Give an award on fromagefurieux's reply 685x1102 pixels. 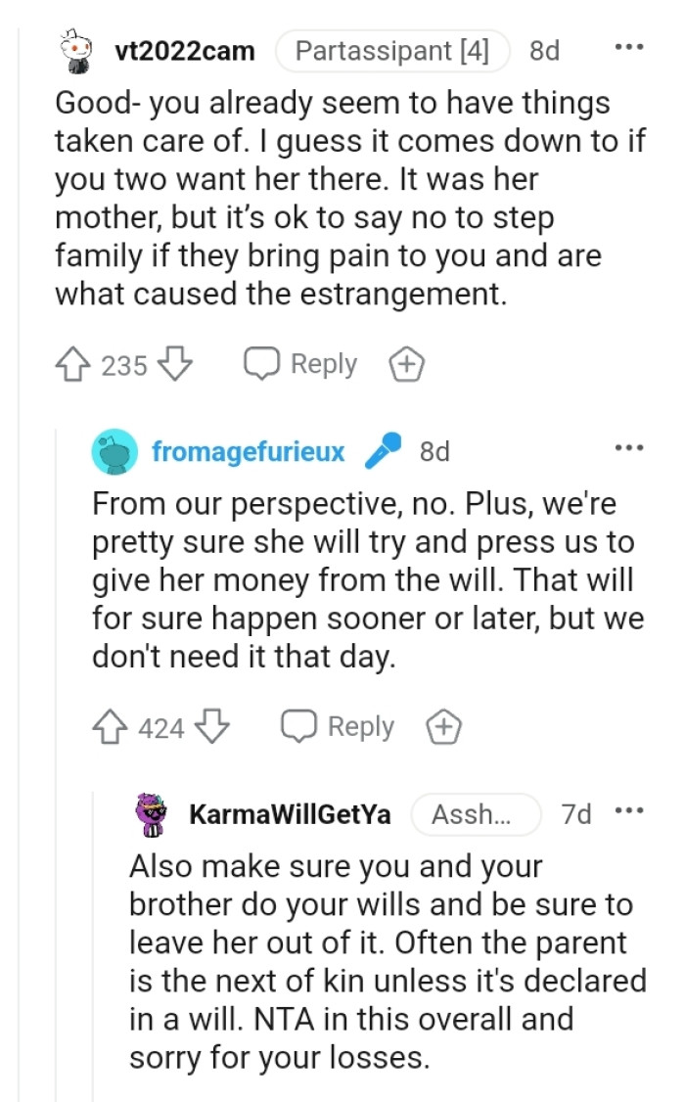[x=443, y=726]
